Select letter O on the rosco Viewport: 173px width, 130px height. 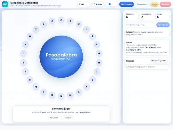(x=52, y=95)
